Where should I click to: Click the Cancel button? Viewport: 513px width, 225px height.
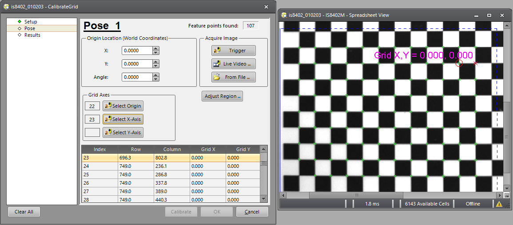(252, 212)
